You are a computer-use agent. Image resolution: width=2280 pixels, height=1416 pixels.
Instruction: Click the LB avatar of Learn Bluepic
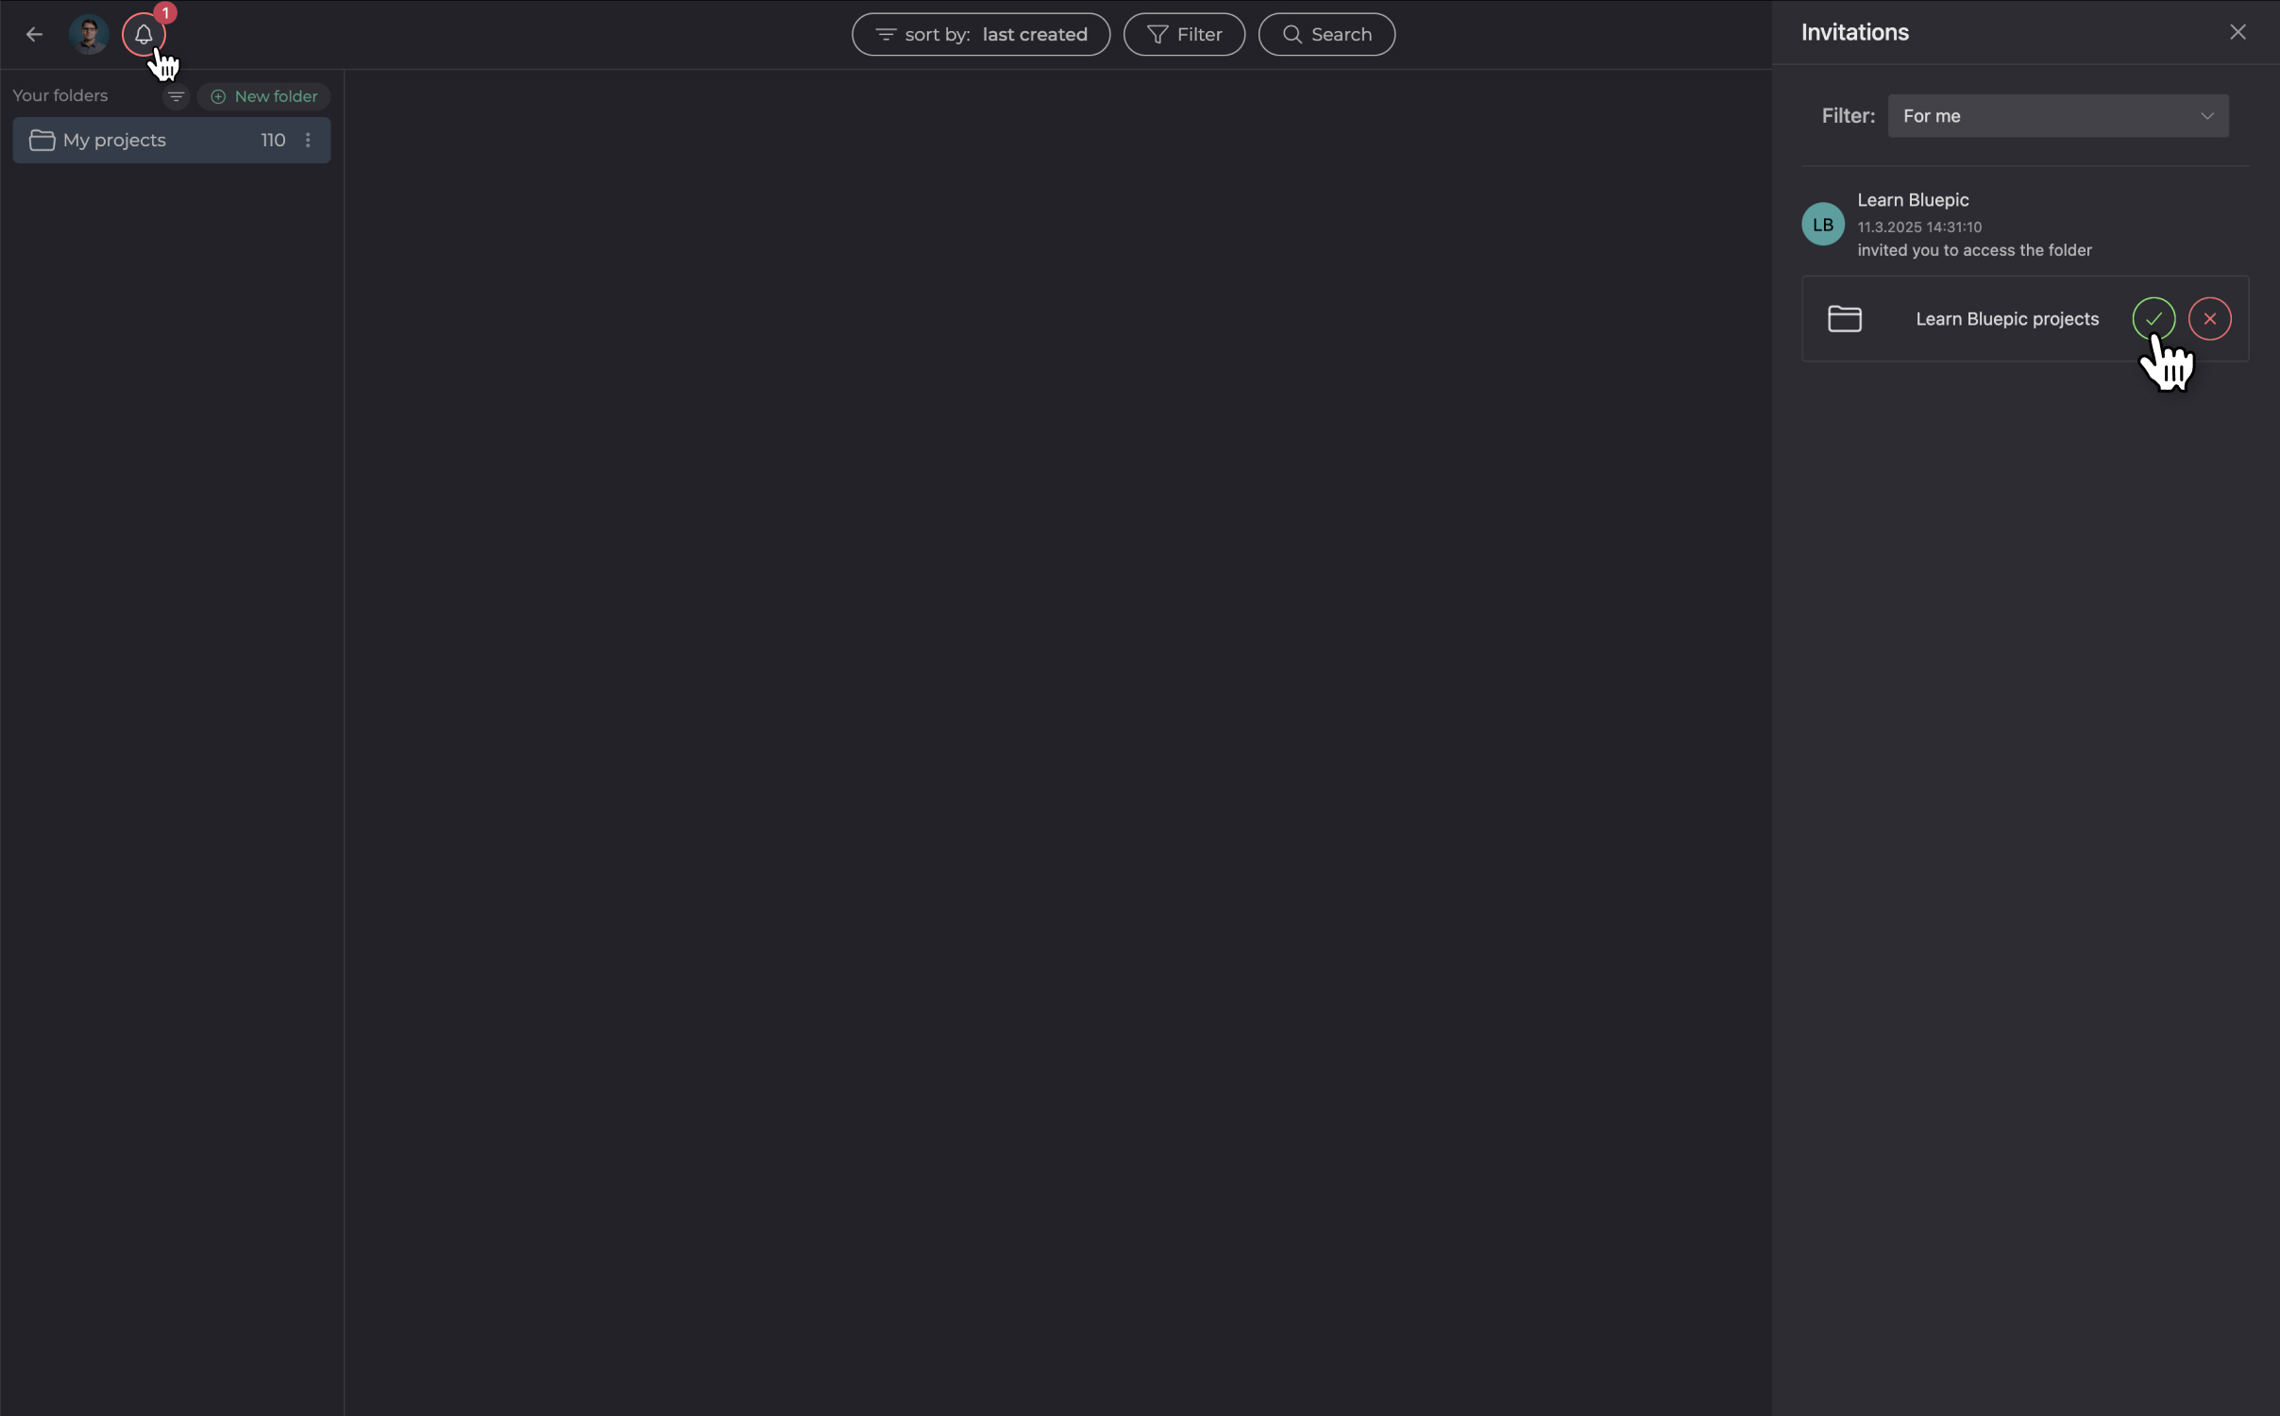point(1823,225)
